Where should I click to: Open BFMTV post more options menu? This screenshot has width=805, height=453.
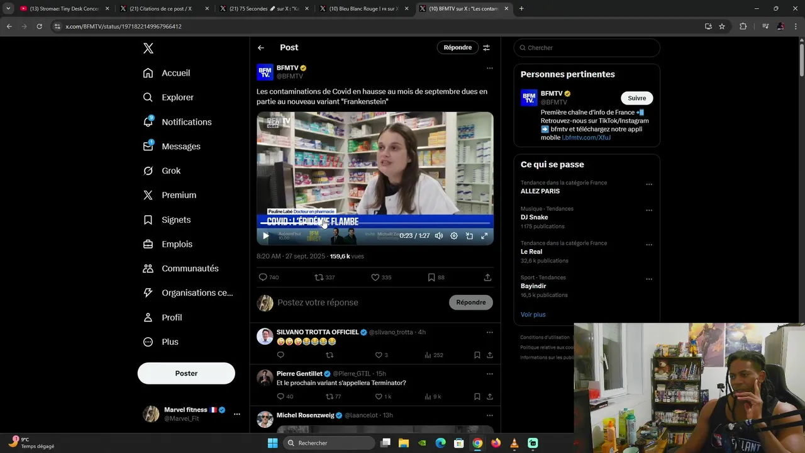click(489, 68)
